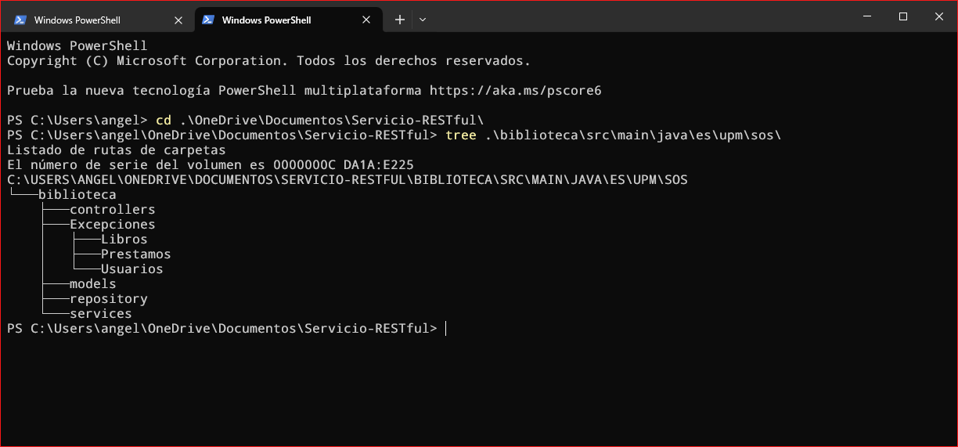The height and width of the screenshot is (447, 958).
Task: Click the PowerShell icon on the active tab
Action: [x=208, y=20]
